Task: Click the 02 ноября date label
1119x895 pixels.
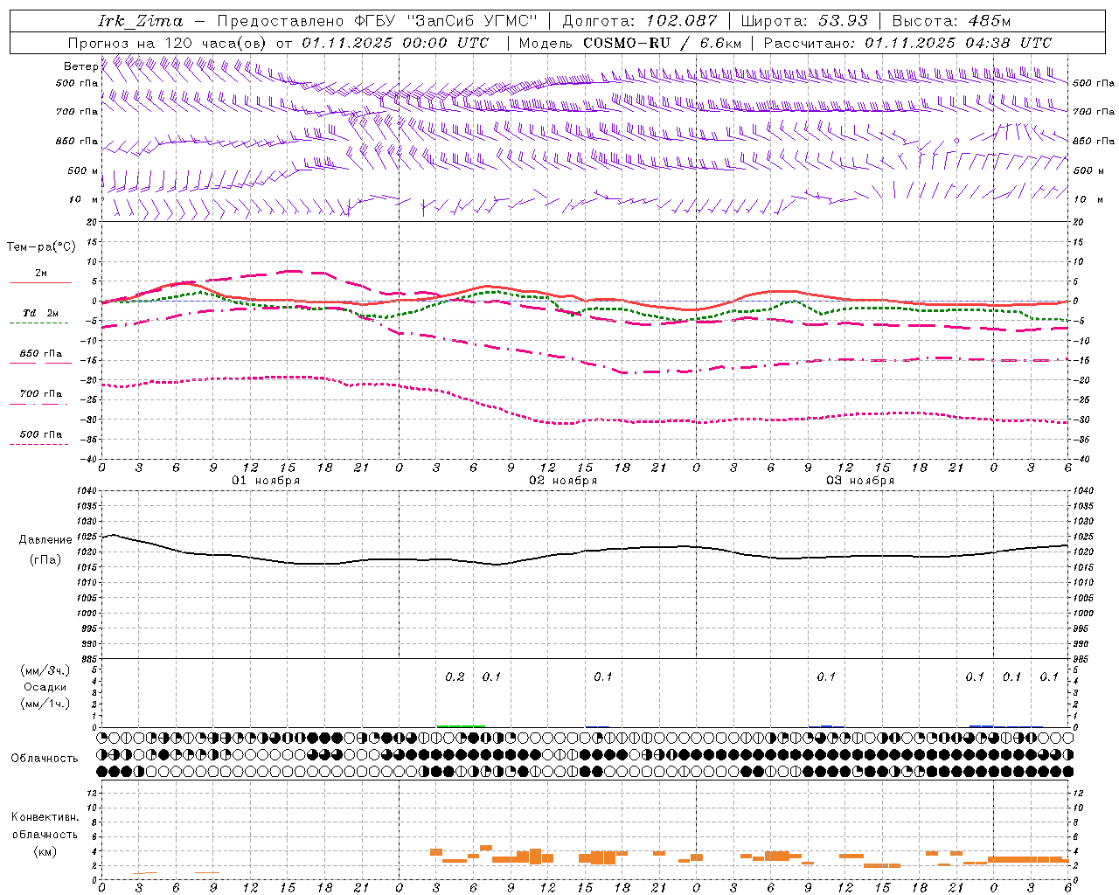Action: tap(563, 481)
